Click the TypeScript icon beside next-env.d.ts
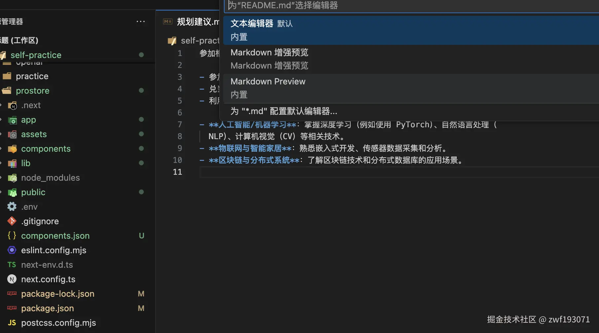This screenshot has width=599, height=333. (12, 264)
